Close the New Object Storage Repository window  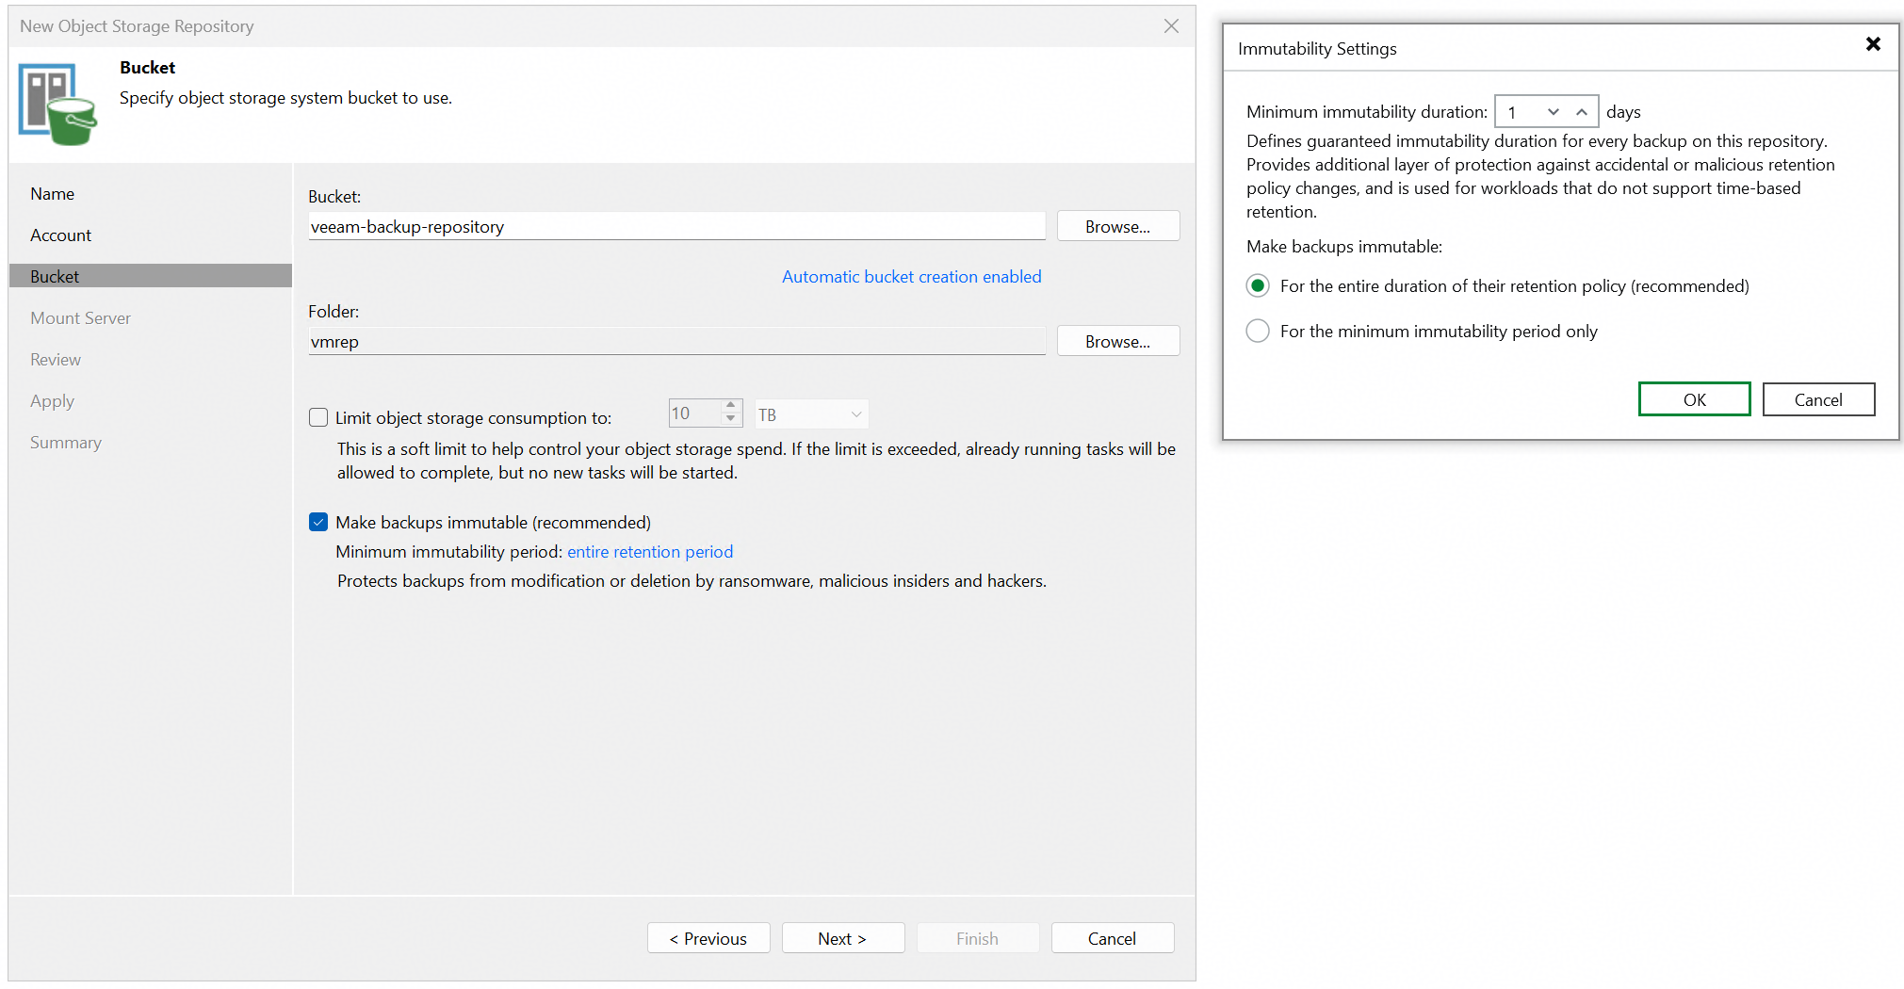pos(1171,26)
